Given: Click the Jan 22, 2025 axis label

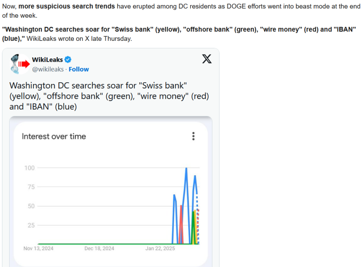Looking at the screenshot, I should (x=160, y=249).
